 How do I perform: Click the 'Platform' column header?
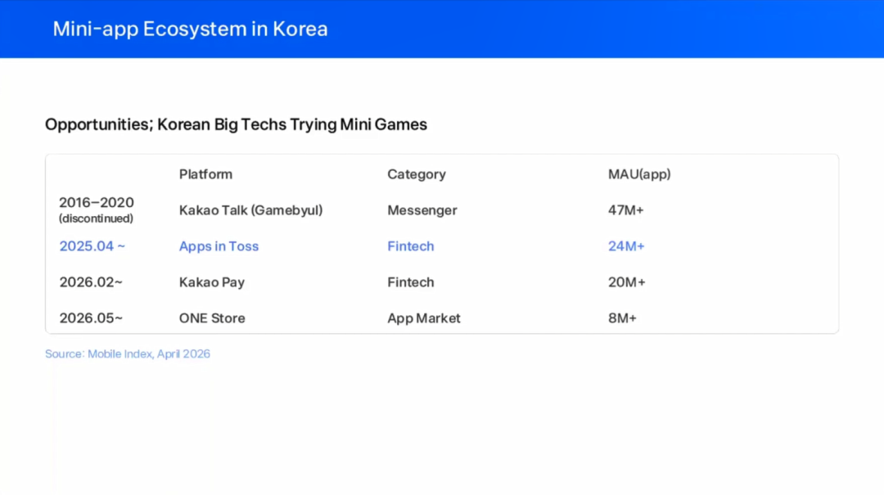coord(205,174)
